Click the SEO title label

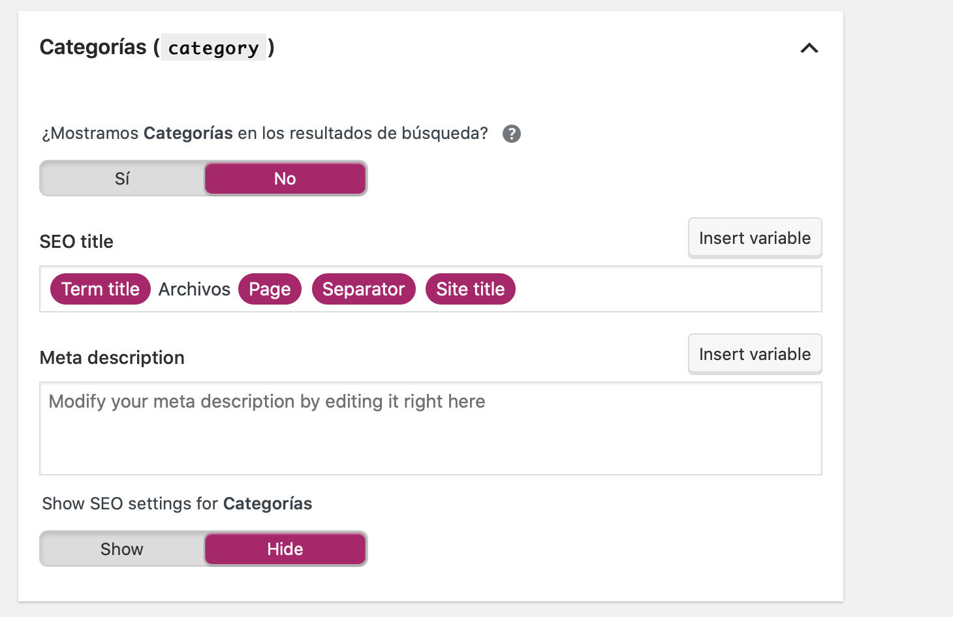[x=76, y=241]
